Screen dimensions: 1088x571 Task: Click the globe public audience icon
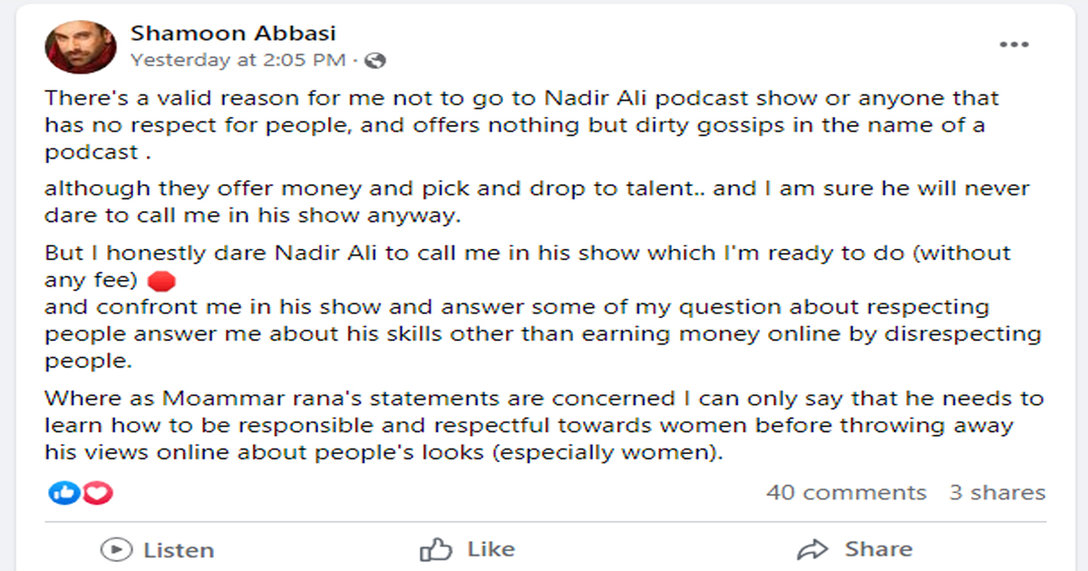(376, 61)
